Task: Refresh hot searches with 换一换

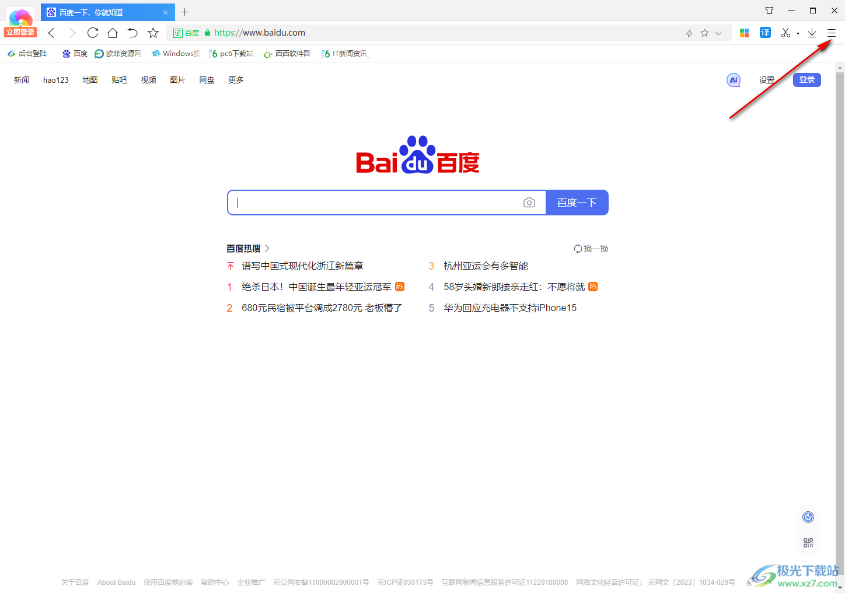Action: click(x=591, y=249)
